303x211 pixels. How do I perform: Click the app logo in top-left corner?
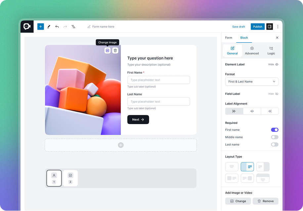(x=27, y=26)
